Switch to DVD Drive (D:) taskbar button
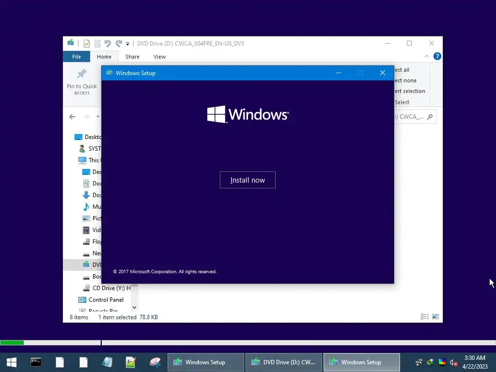496x372 pixels. 284,362
